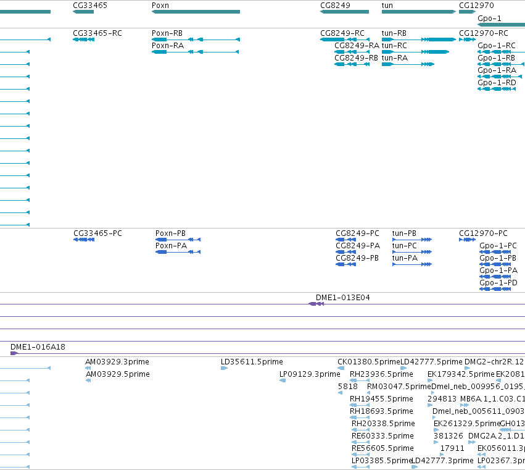This screenshot has height=470, width=525.
Task: Select protein label Poxn-PA
Action: click(171, 246)
